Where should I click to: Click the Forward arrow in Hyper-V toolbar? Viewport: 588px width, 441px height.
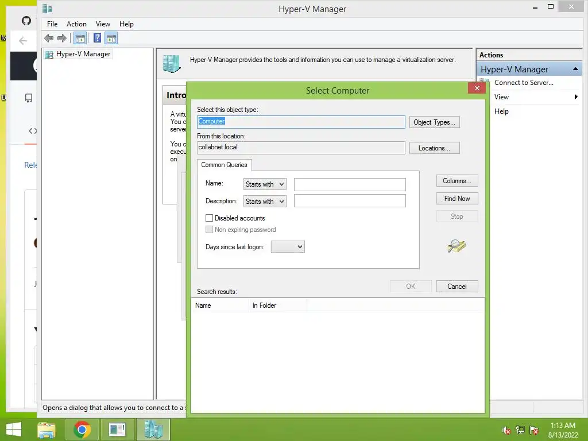point(62,38)
